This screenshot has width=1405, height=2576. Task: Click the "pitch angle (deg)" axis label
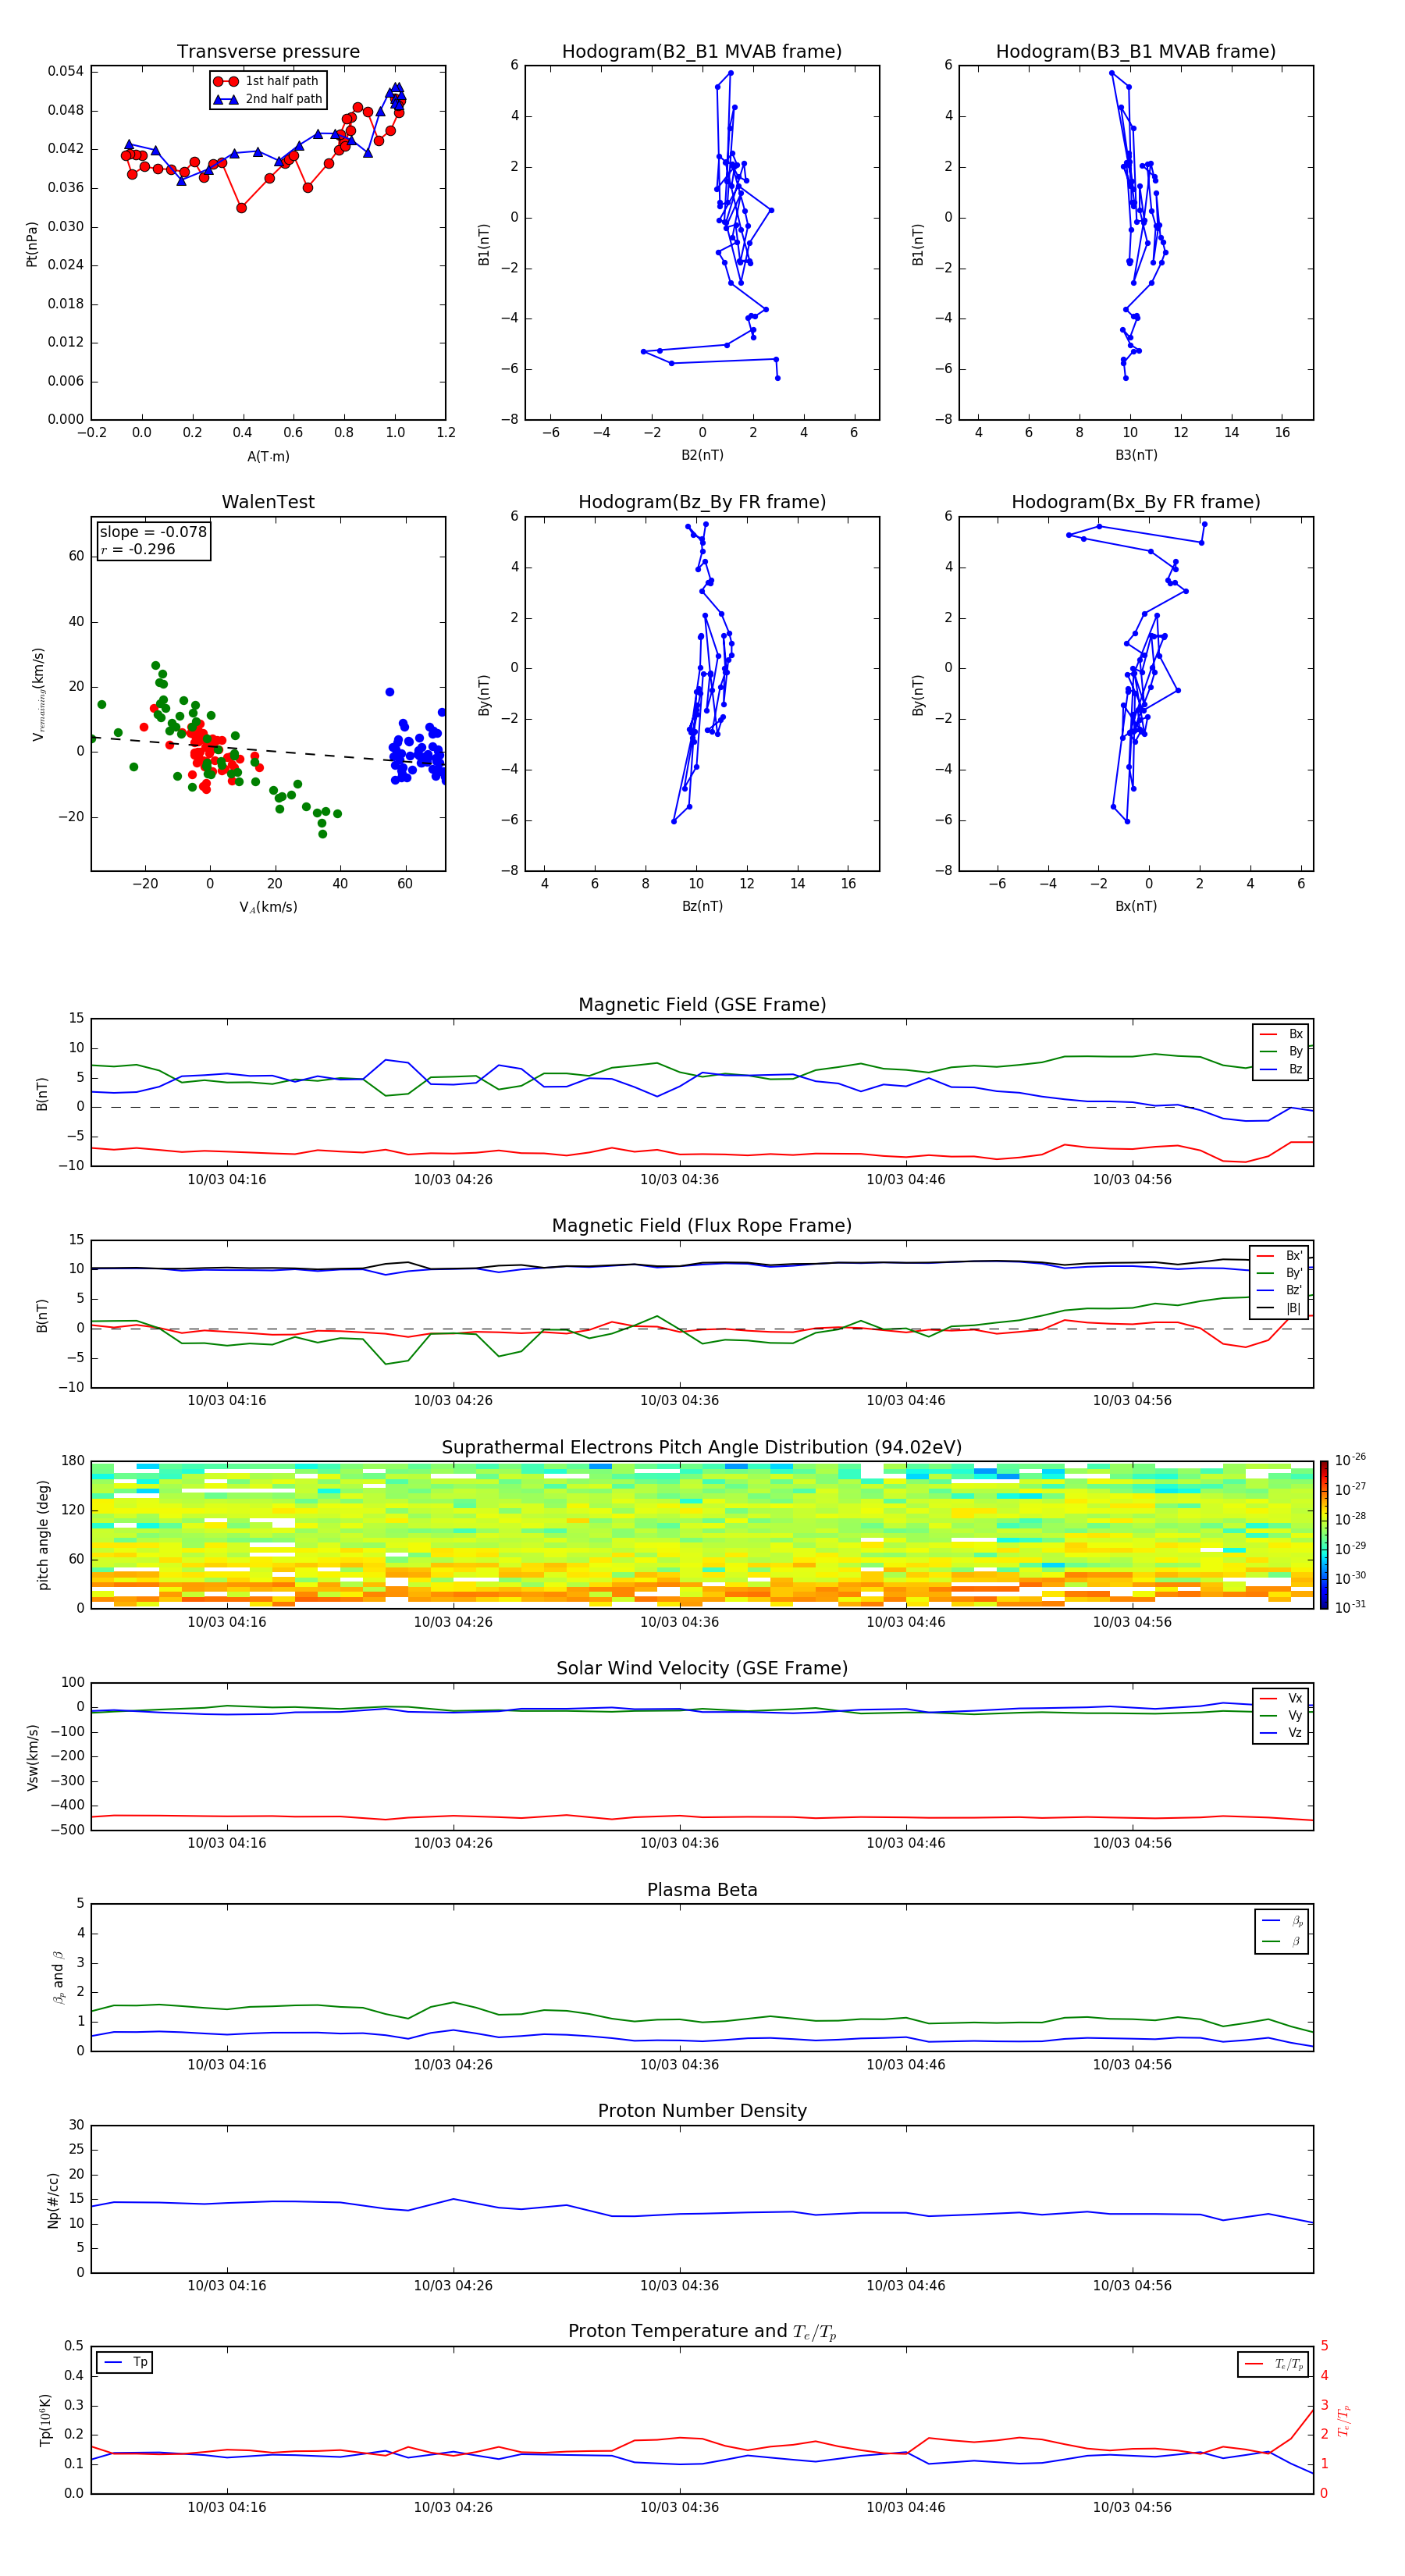43,1535
